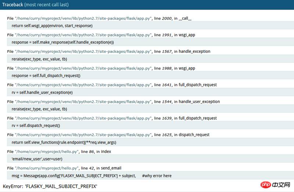Click response = self.full_dispatch_request() code line
Screen dimensions: 294x192
(150, 76)
